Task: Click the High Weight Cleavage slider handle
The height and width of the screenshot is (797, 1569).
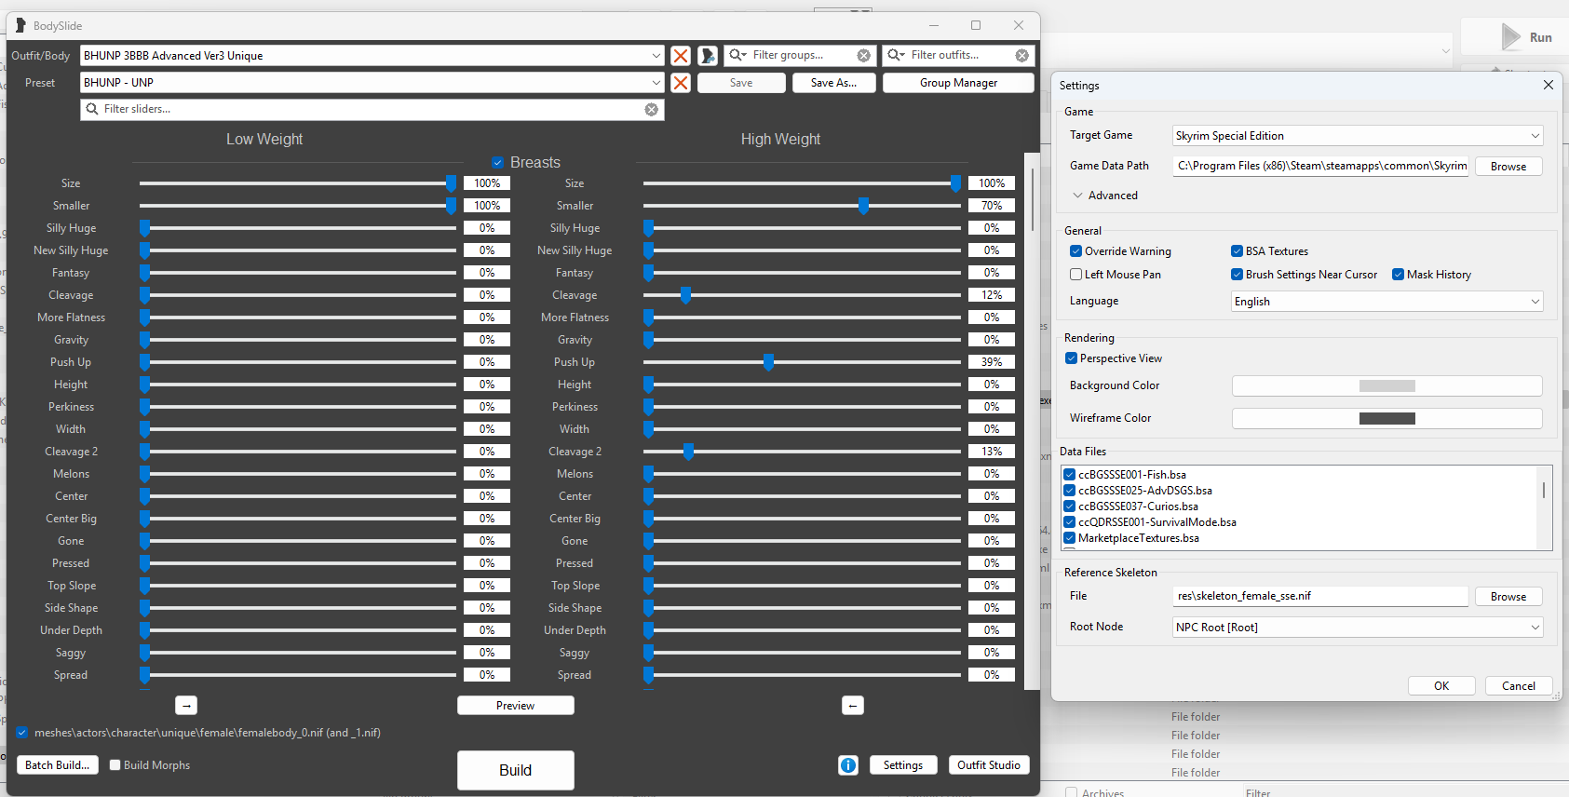Action: pos(685,295)
